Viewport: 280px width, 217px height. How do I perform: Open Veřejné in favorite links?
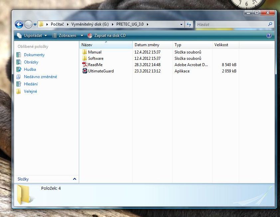(30, 91)
